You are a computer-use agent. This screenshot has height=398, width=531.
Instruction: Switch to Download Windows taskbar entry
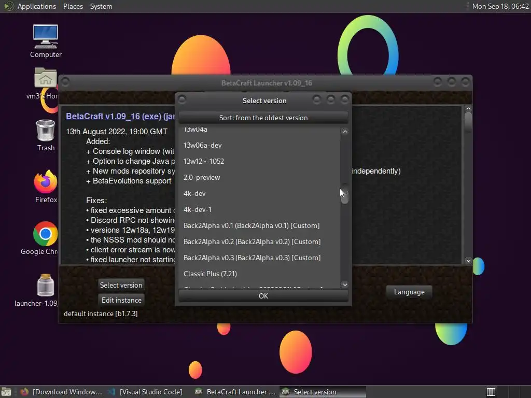(61, 392)
